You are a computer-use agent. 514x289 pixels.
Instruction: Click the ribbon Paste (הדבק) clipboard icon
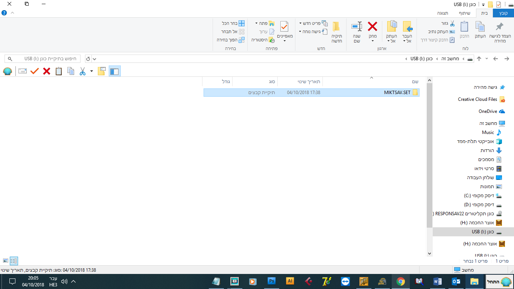coord(464,26)
